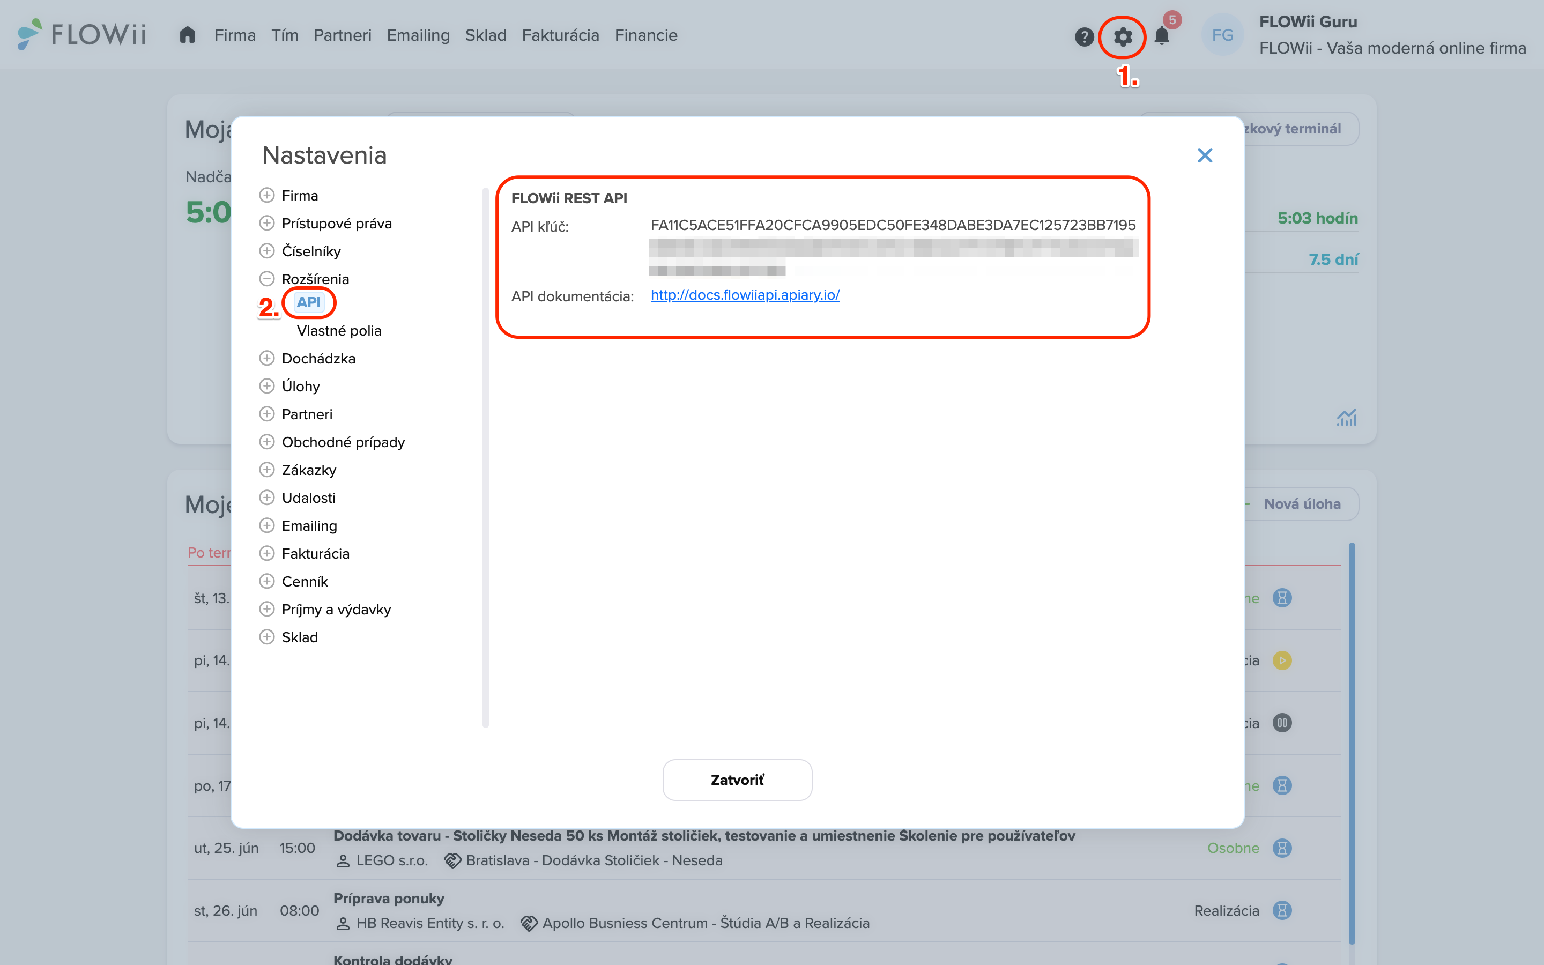Click LEGO s.r.o. person icon
Viewport: 1544px width, 965px height.
pos(343,861)
